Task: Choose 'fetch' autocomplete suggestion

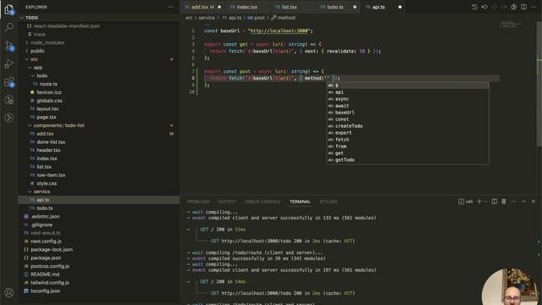Action: 407,139
